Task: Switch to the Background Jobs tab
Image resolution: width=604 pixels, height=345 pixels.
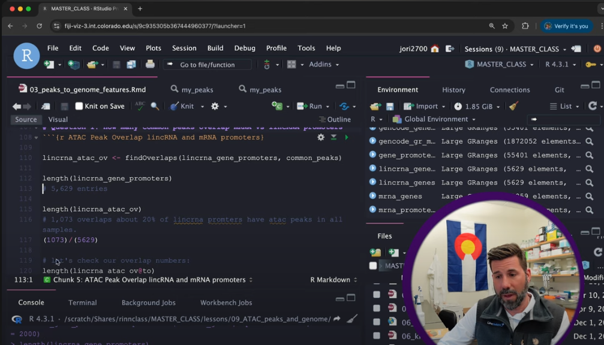Action: click(x=148, y=302)
